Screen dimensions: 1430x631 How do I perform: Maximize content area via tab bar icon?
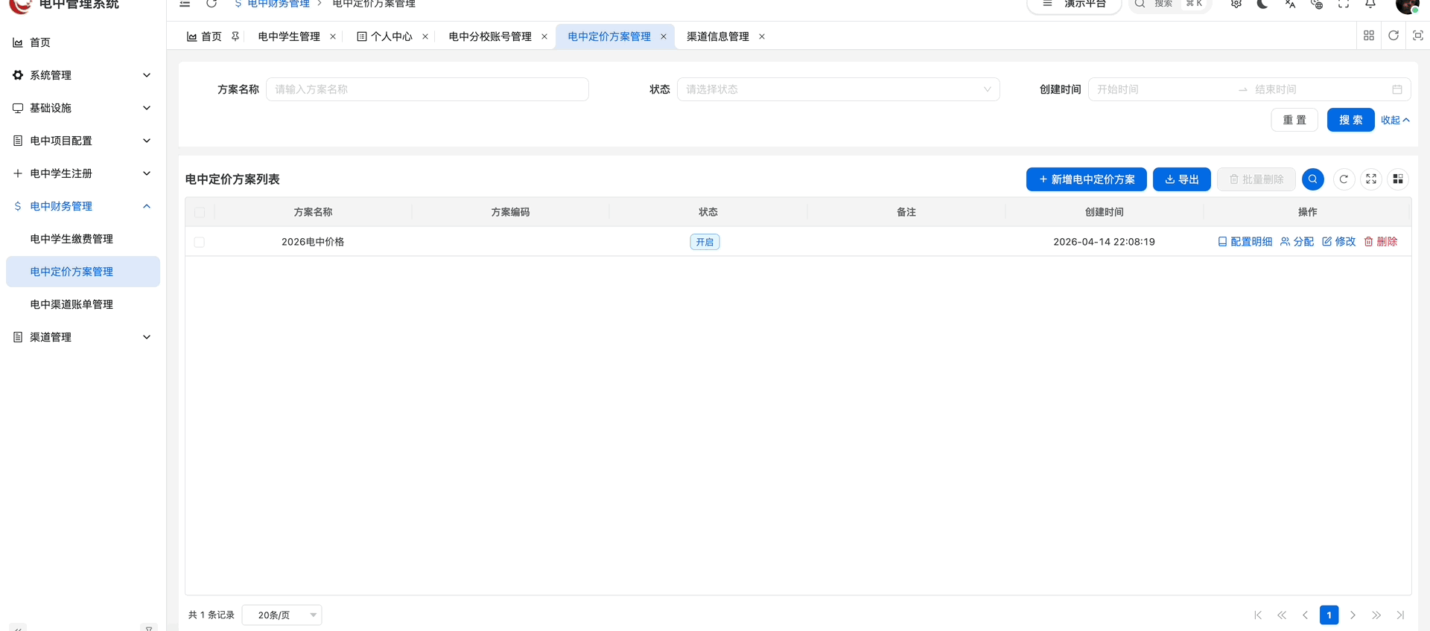click(1418, 36)
